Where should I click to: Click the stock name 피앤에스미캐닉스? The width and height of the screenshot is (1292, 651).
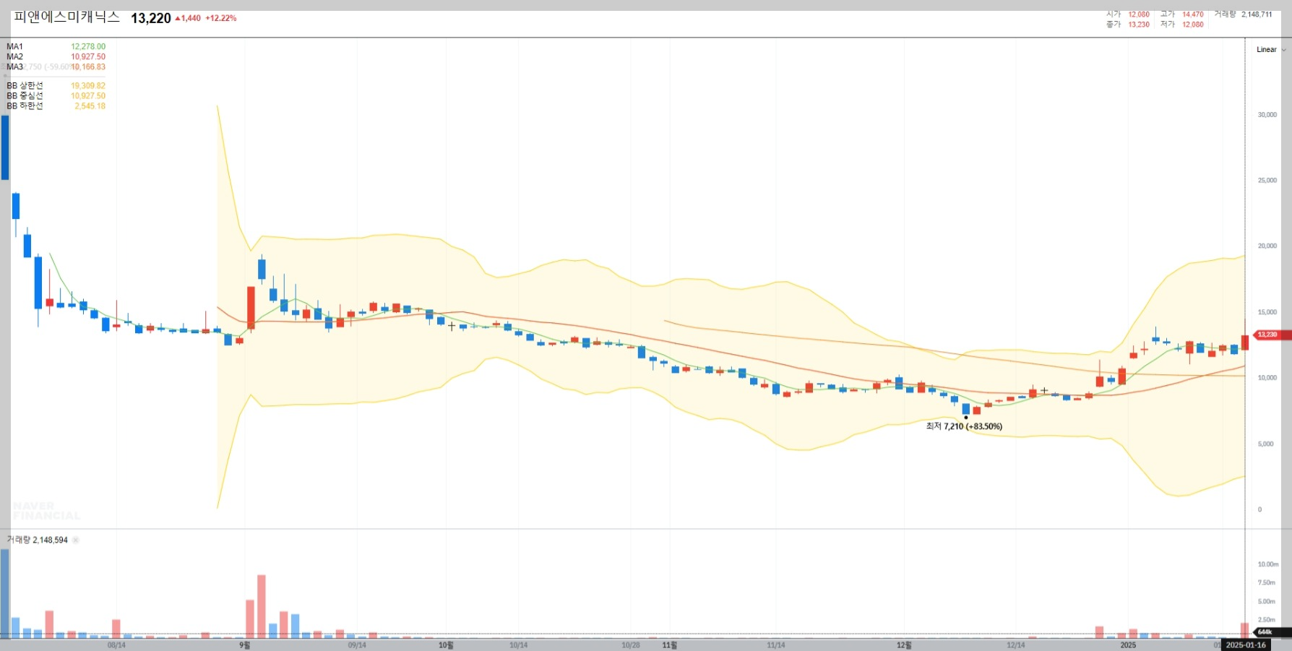[66, 17]
